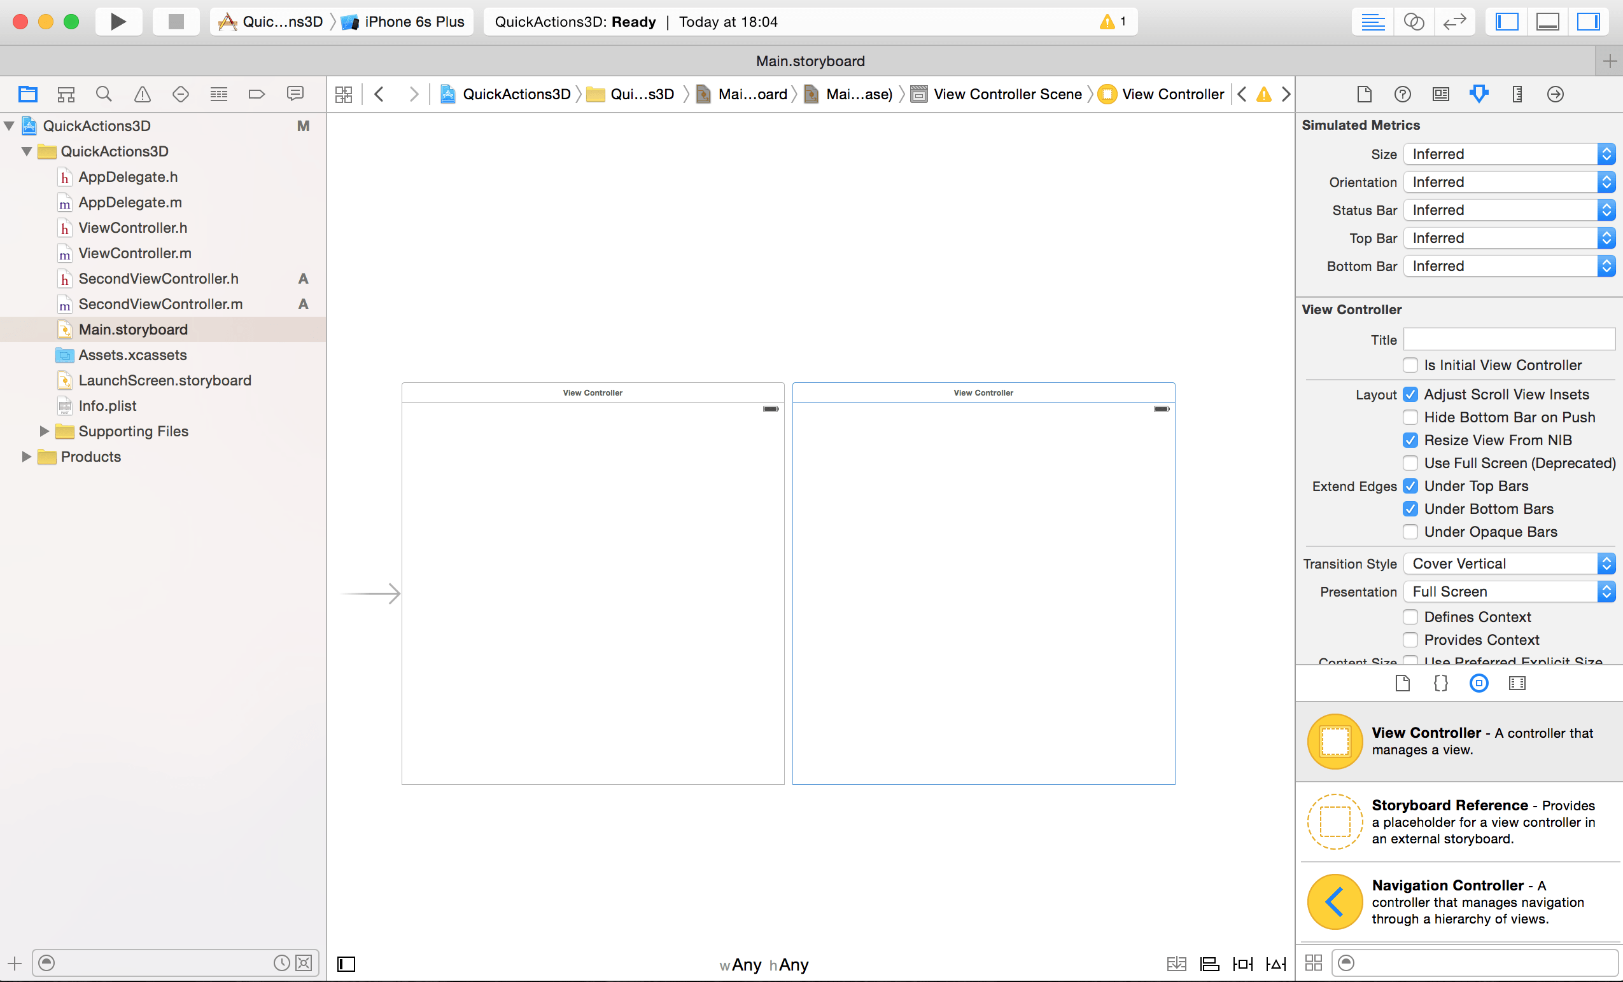Open the Pin constraints menu
The height and width of the screenshot is (982, 1623).
1242,964
